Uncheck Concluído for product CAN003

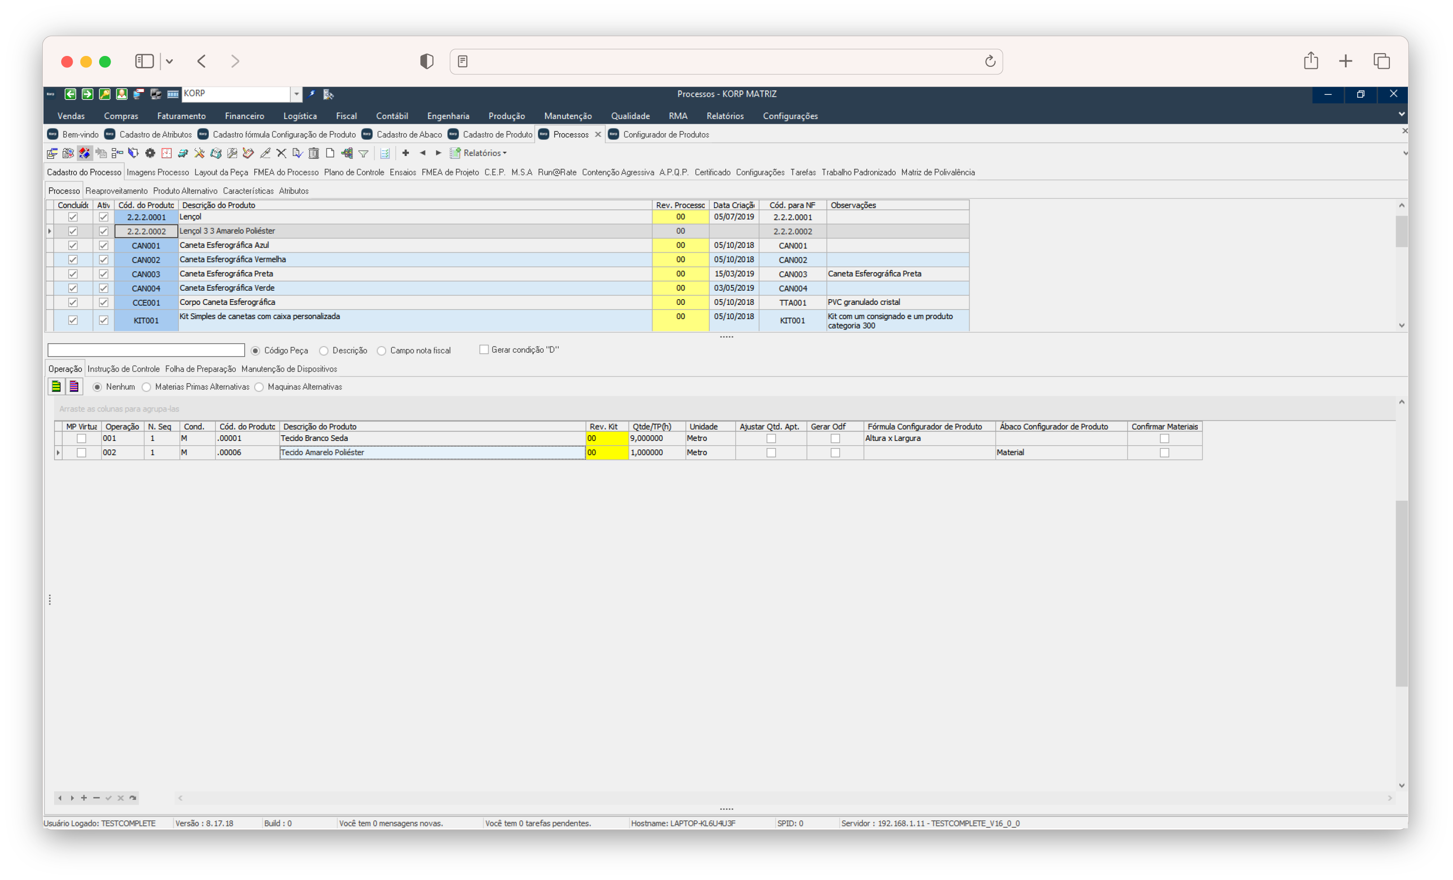(x=73, y=274)
